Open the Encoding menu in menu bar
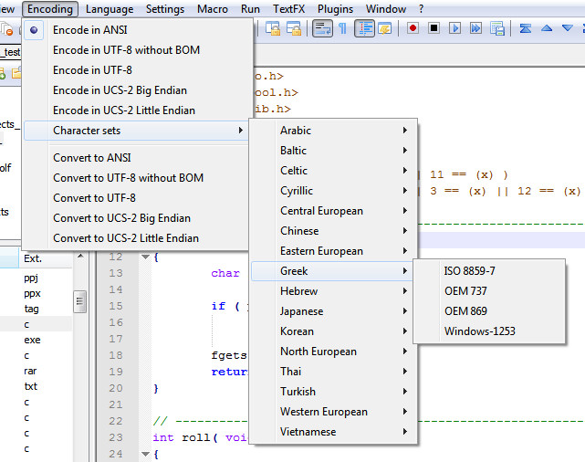The image size is (585, 462). click(x=50, y=9)
